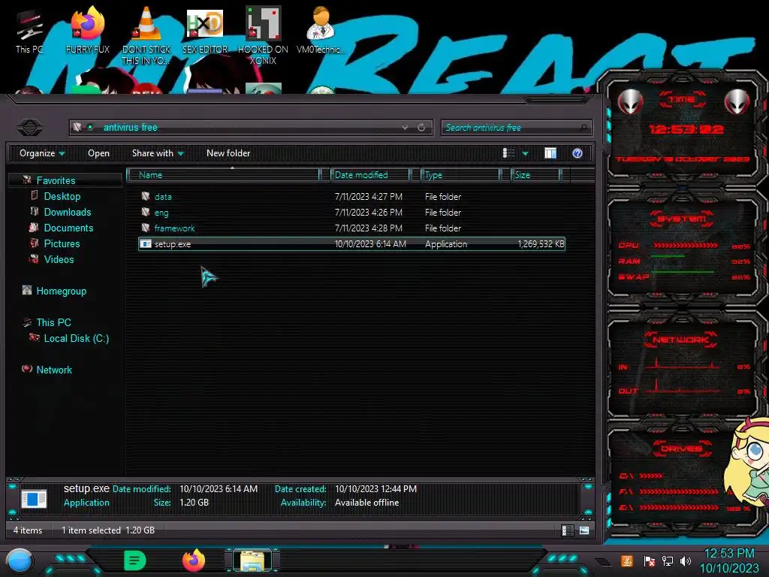Open the Java tray icon

click(x=627, y=560)
